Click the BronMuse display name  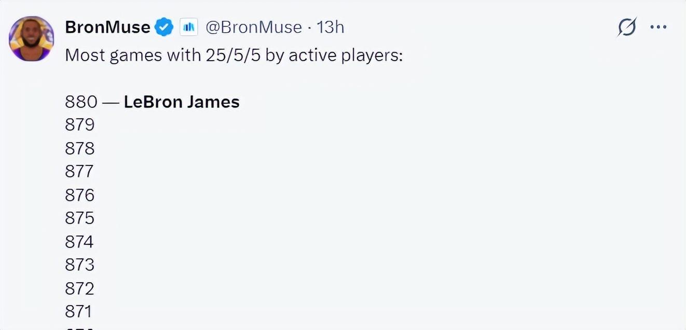[x=107, y=27]
